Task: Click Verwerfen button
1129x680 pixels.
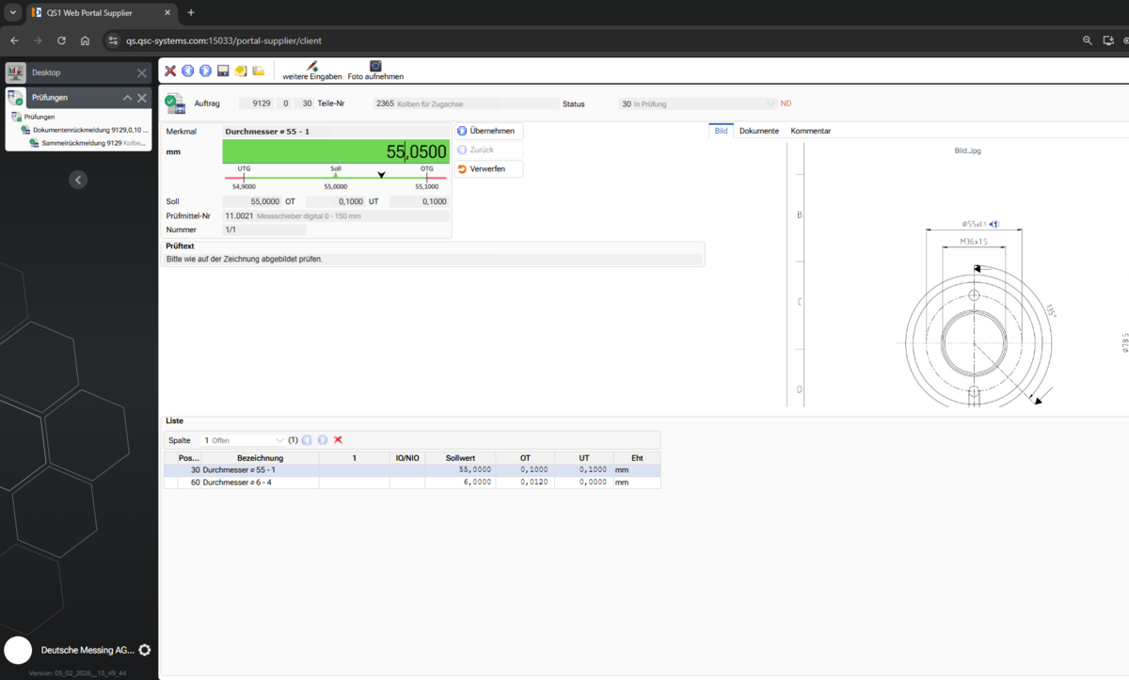Action: tap(489, 169)
